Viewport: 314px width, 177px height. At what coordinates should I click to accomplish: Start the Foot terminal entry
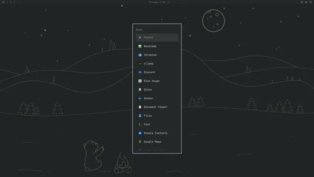coord(157,124)
